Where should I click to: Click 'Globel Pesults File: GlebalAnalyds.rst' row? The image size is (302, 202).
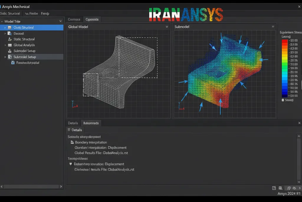pos(101,153)
